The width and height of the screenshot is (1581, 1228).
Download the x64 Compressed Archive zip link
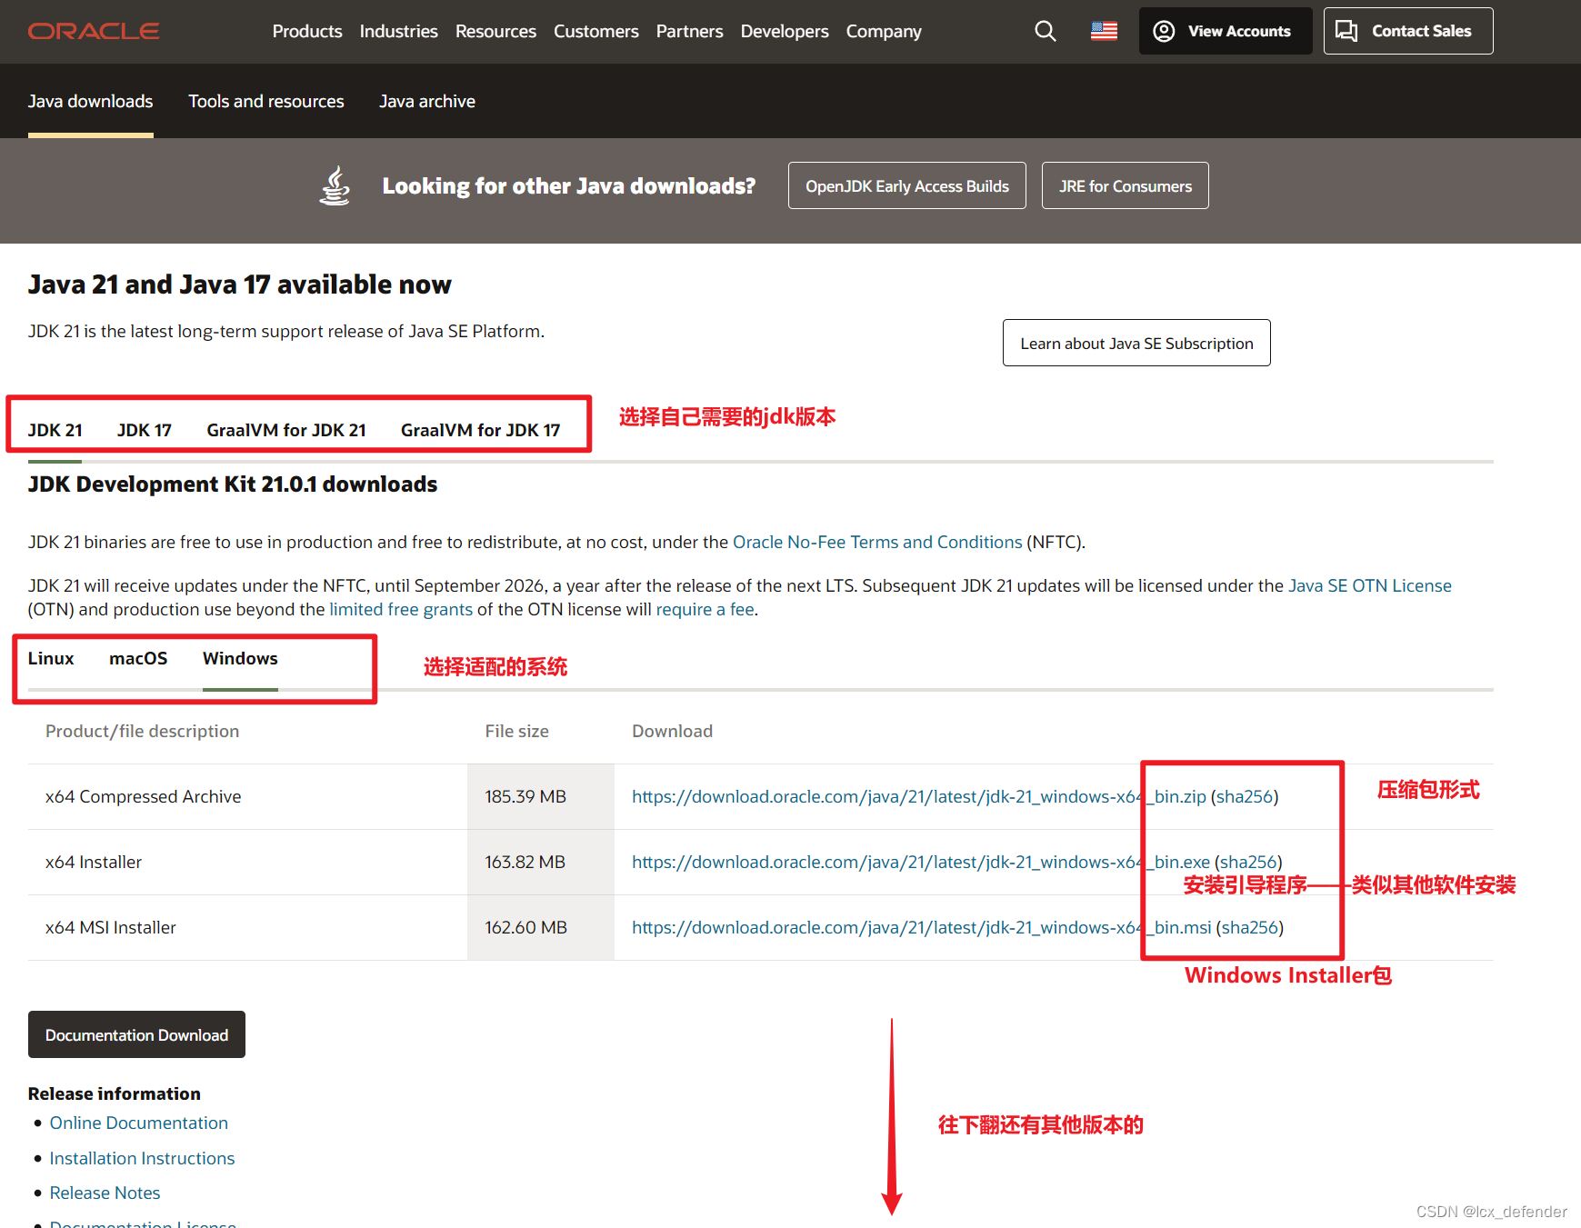click(x=919, y=796)
